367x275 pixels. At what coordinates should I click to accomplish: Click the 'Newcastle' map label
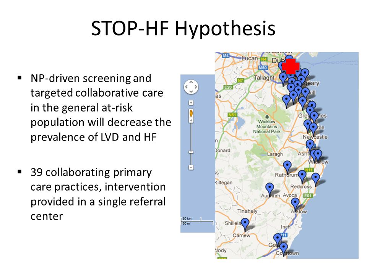(315, 137)
